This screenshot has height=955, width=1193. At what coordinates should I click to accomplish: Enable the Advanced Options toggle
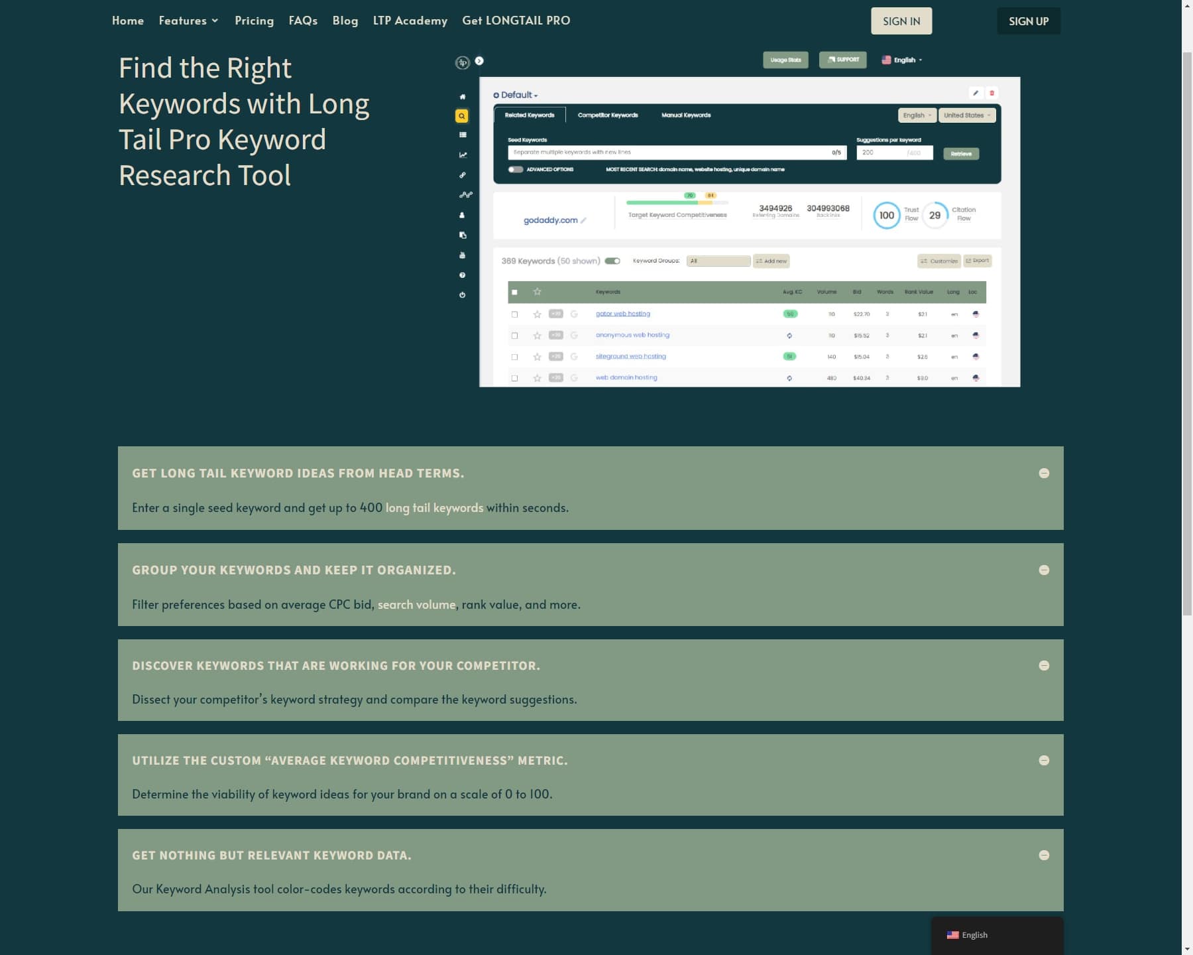coord(516,169)
